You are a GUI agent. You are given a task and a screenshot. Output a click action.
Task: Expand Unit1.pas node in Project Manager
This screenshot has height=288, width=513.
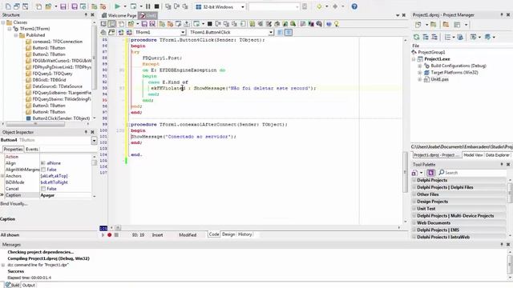(x=420, y=79)
